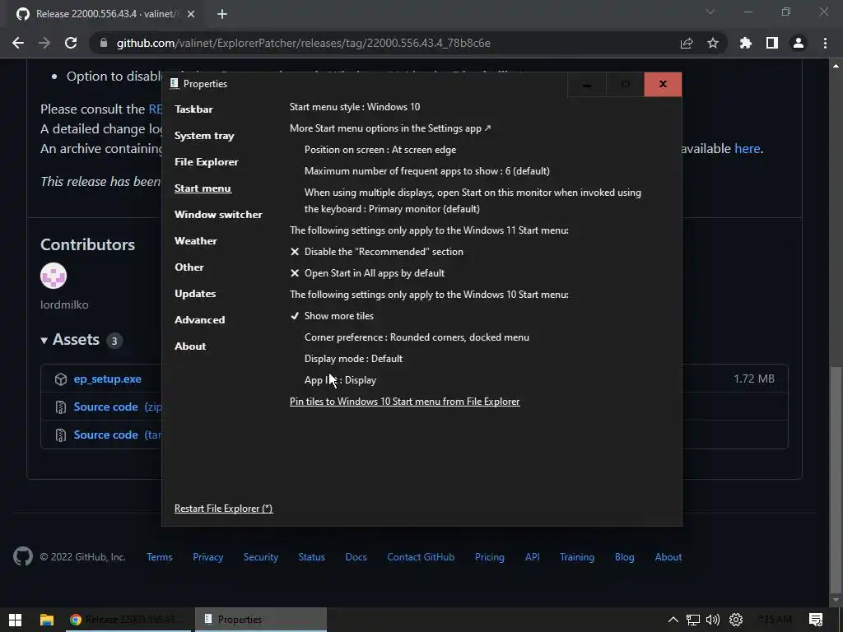Open Chrome three-dot menu
843x632 pixels.
pos(825,43)
